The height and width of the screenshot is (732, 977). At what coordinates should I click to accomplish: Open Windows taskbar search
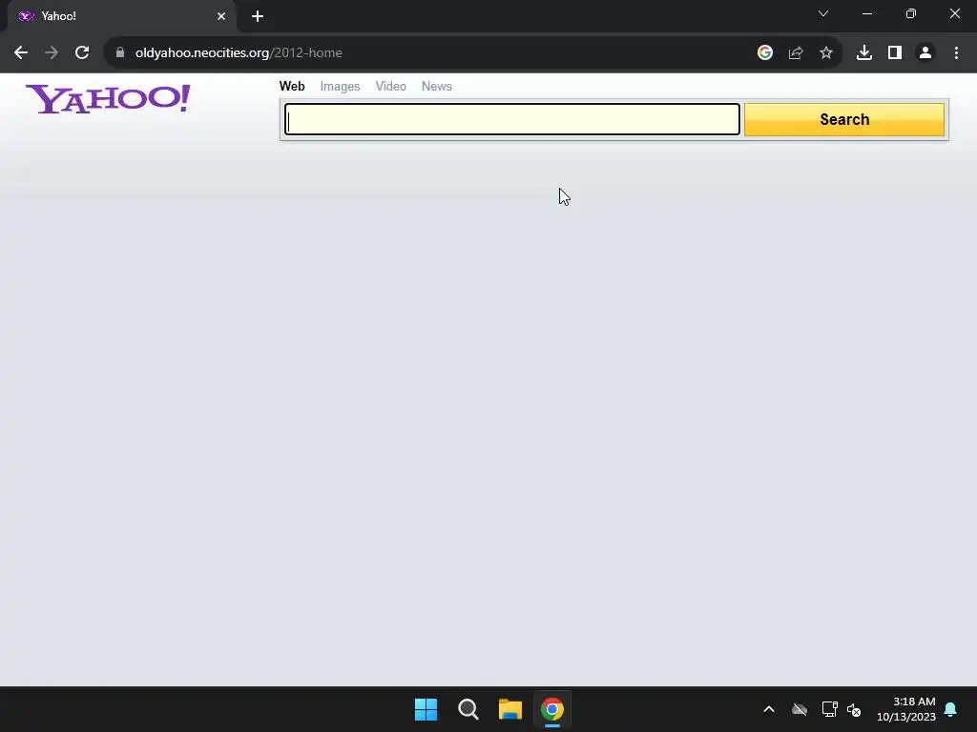[468, 709]
